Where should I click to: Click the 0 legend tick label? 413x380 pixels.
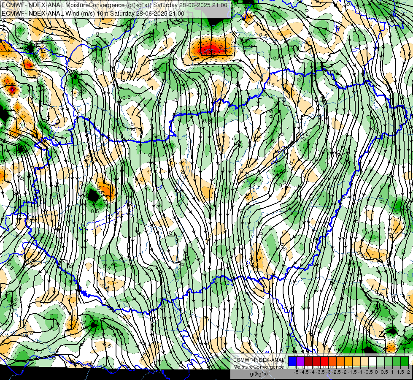coord(376,372)
